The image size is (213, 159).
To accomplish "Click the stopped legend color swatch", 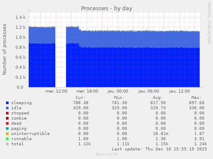I will tap(7, 113).
